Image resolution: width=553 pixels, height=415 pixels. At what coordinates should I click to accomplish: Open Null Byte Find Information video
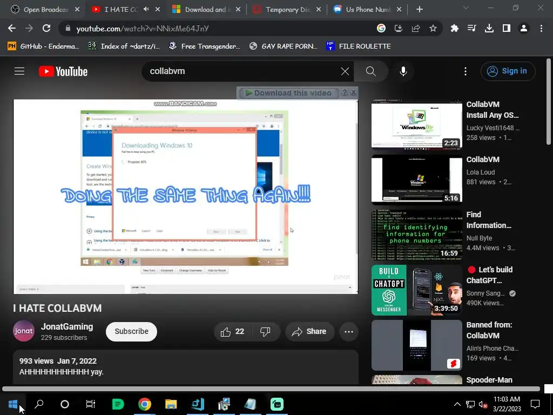[x=416, y=235]
